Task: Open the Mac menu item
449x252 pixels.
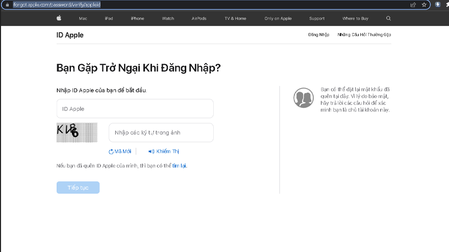Action: click(83, 18)
